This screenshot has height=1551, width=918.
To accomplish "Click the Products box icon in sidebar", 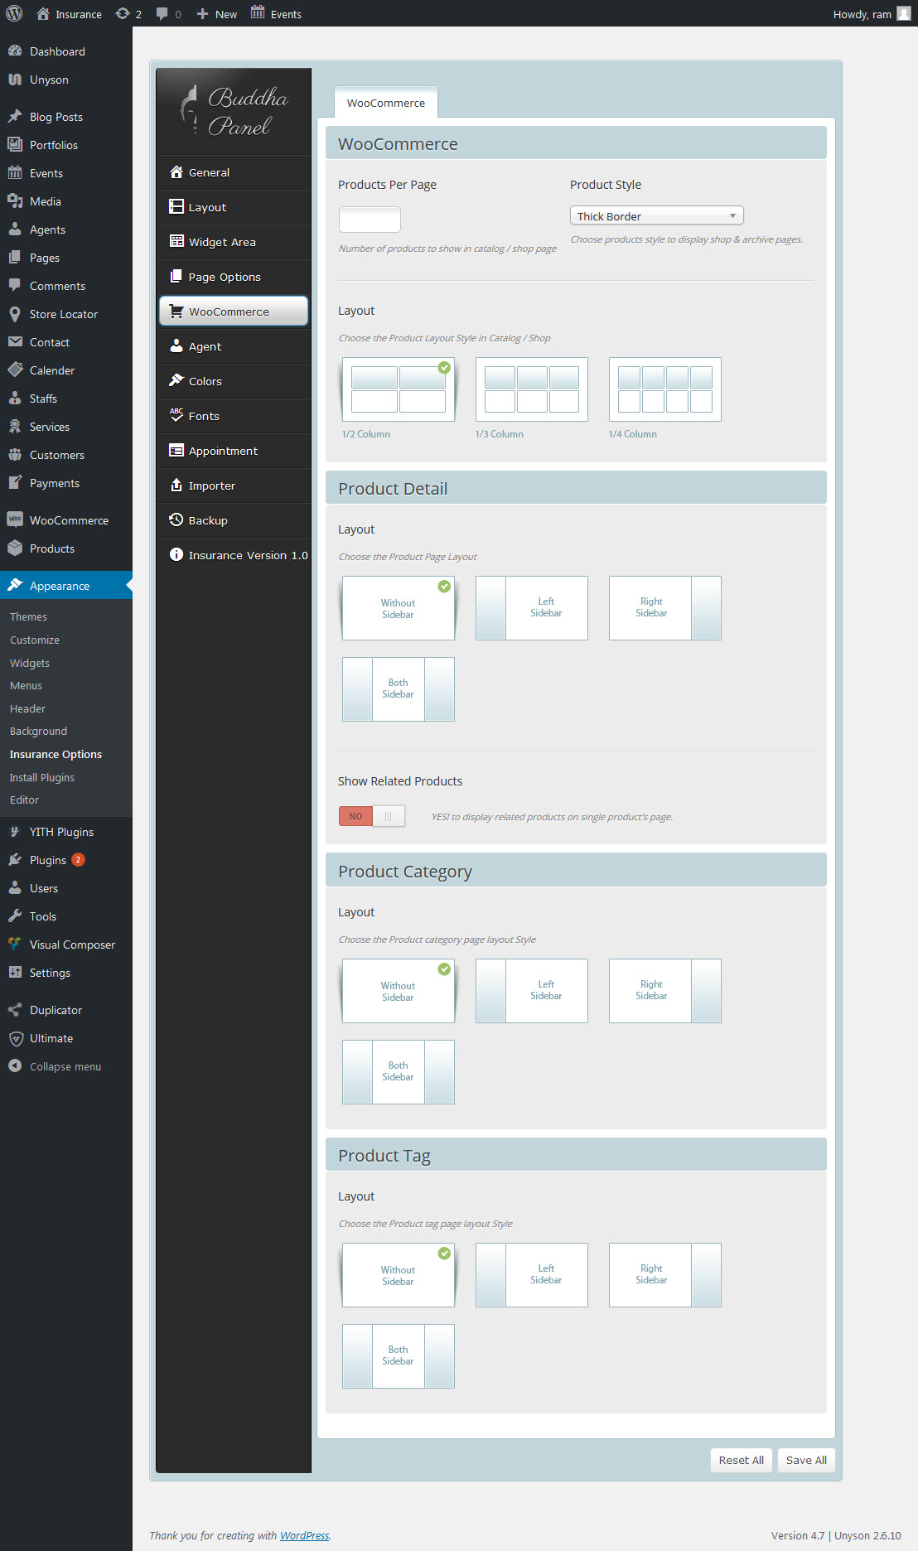I will click(15, 548).
